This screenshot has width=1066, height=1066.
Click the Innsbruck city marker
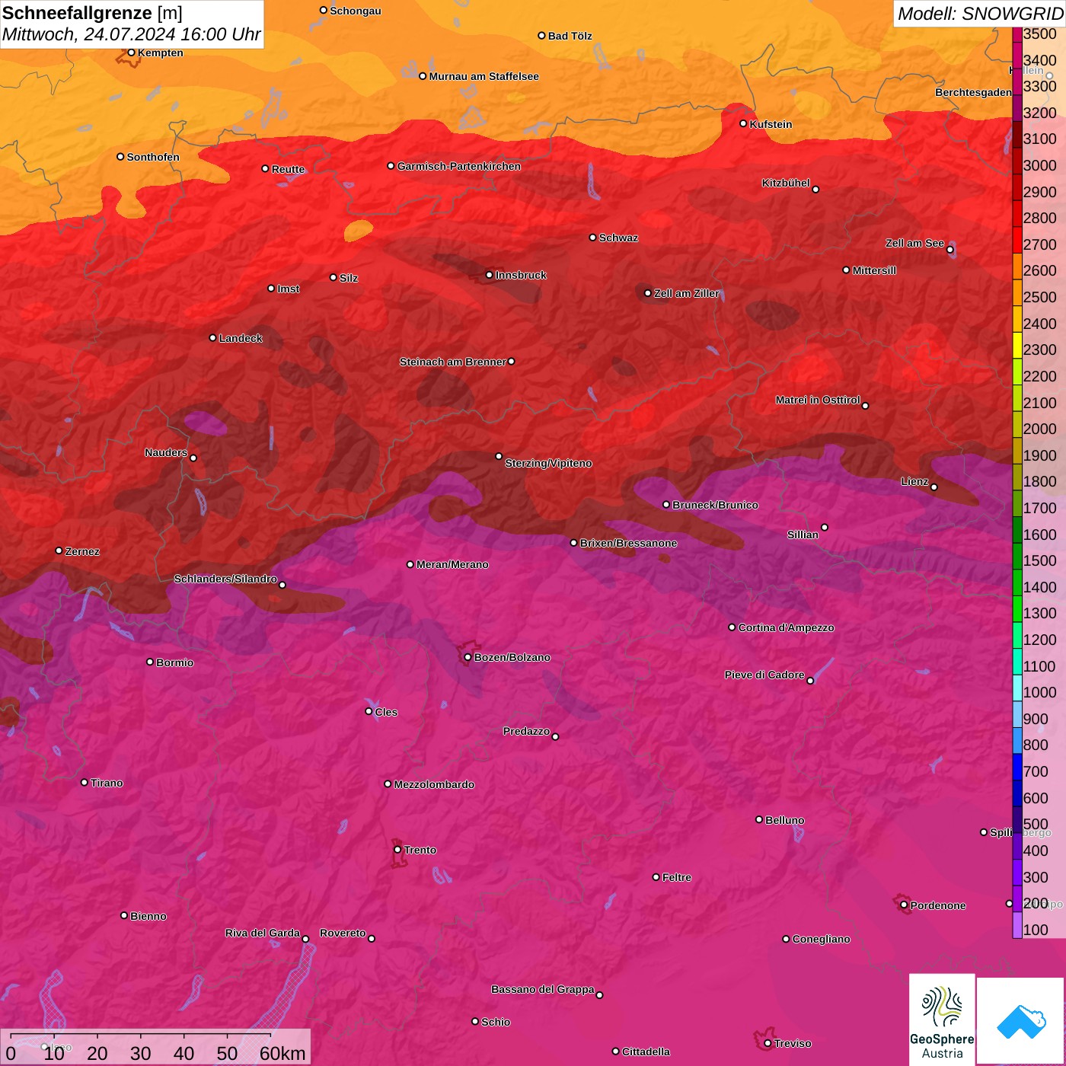pyautogui.click(x=490, y=275)
